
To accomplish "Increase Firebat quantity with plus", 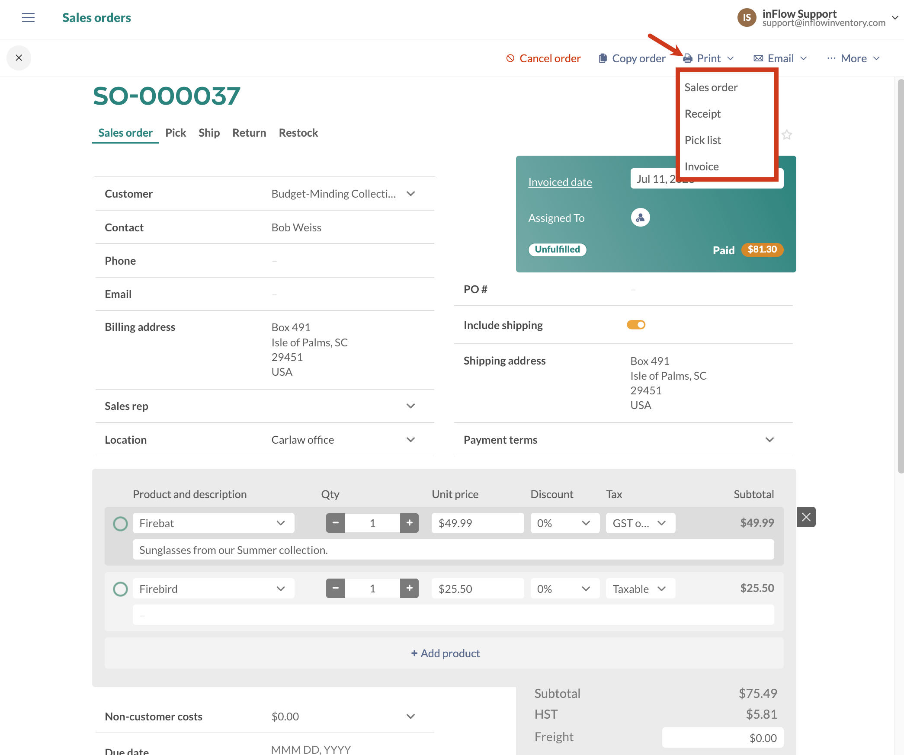I will point(409,523).
